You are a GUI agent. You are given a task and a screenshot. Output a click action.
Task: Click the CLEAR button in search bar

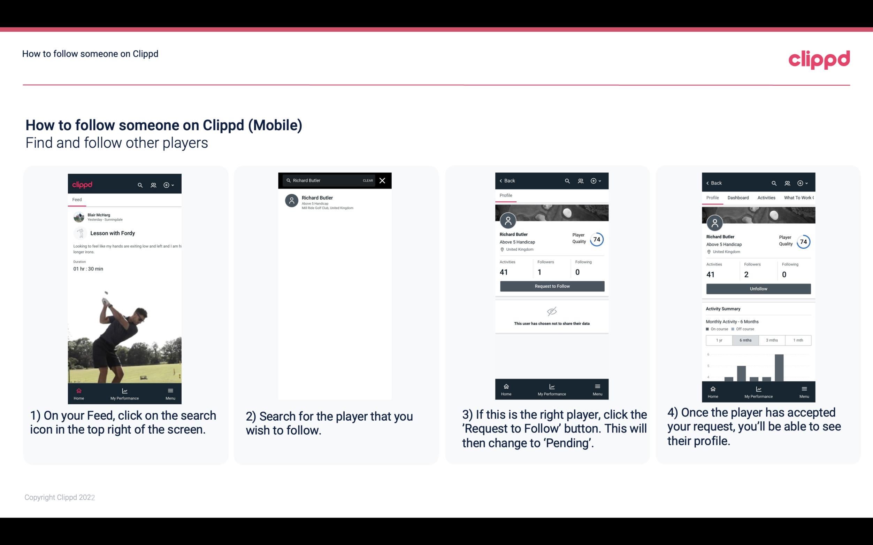(x=367, y=181)
